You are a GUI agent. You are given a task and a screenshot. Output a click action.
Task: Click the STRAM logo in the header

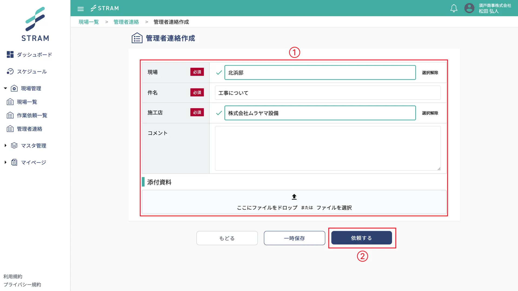[105, 8]
